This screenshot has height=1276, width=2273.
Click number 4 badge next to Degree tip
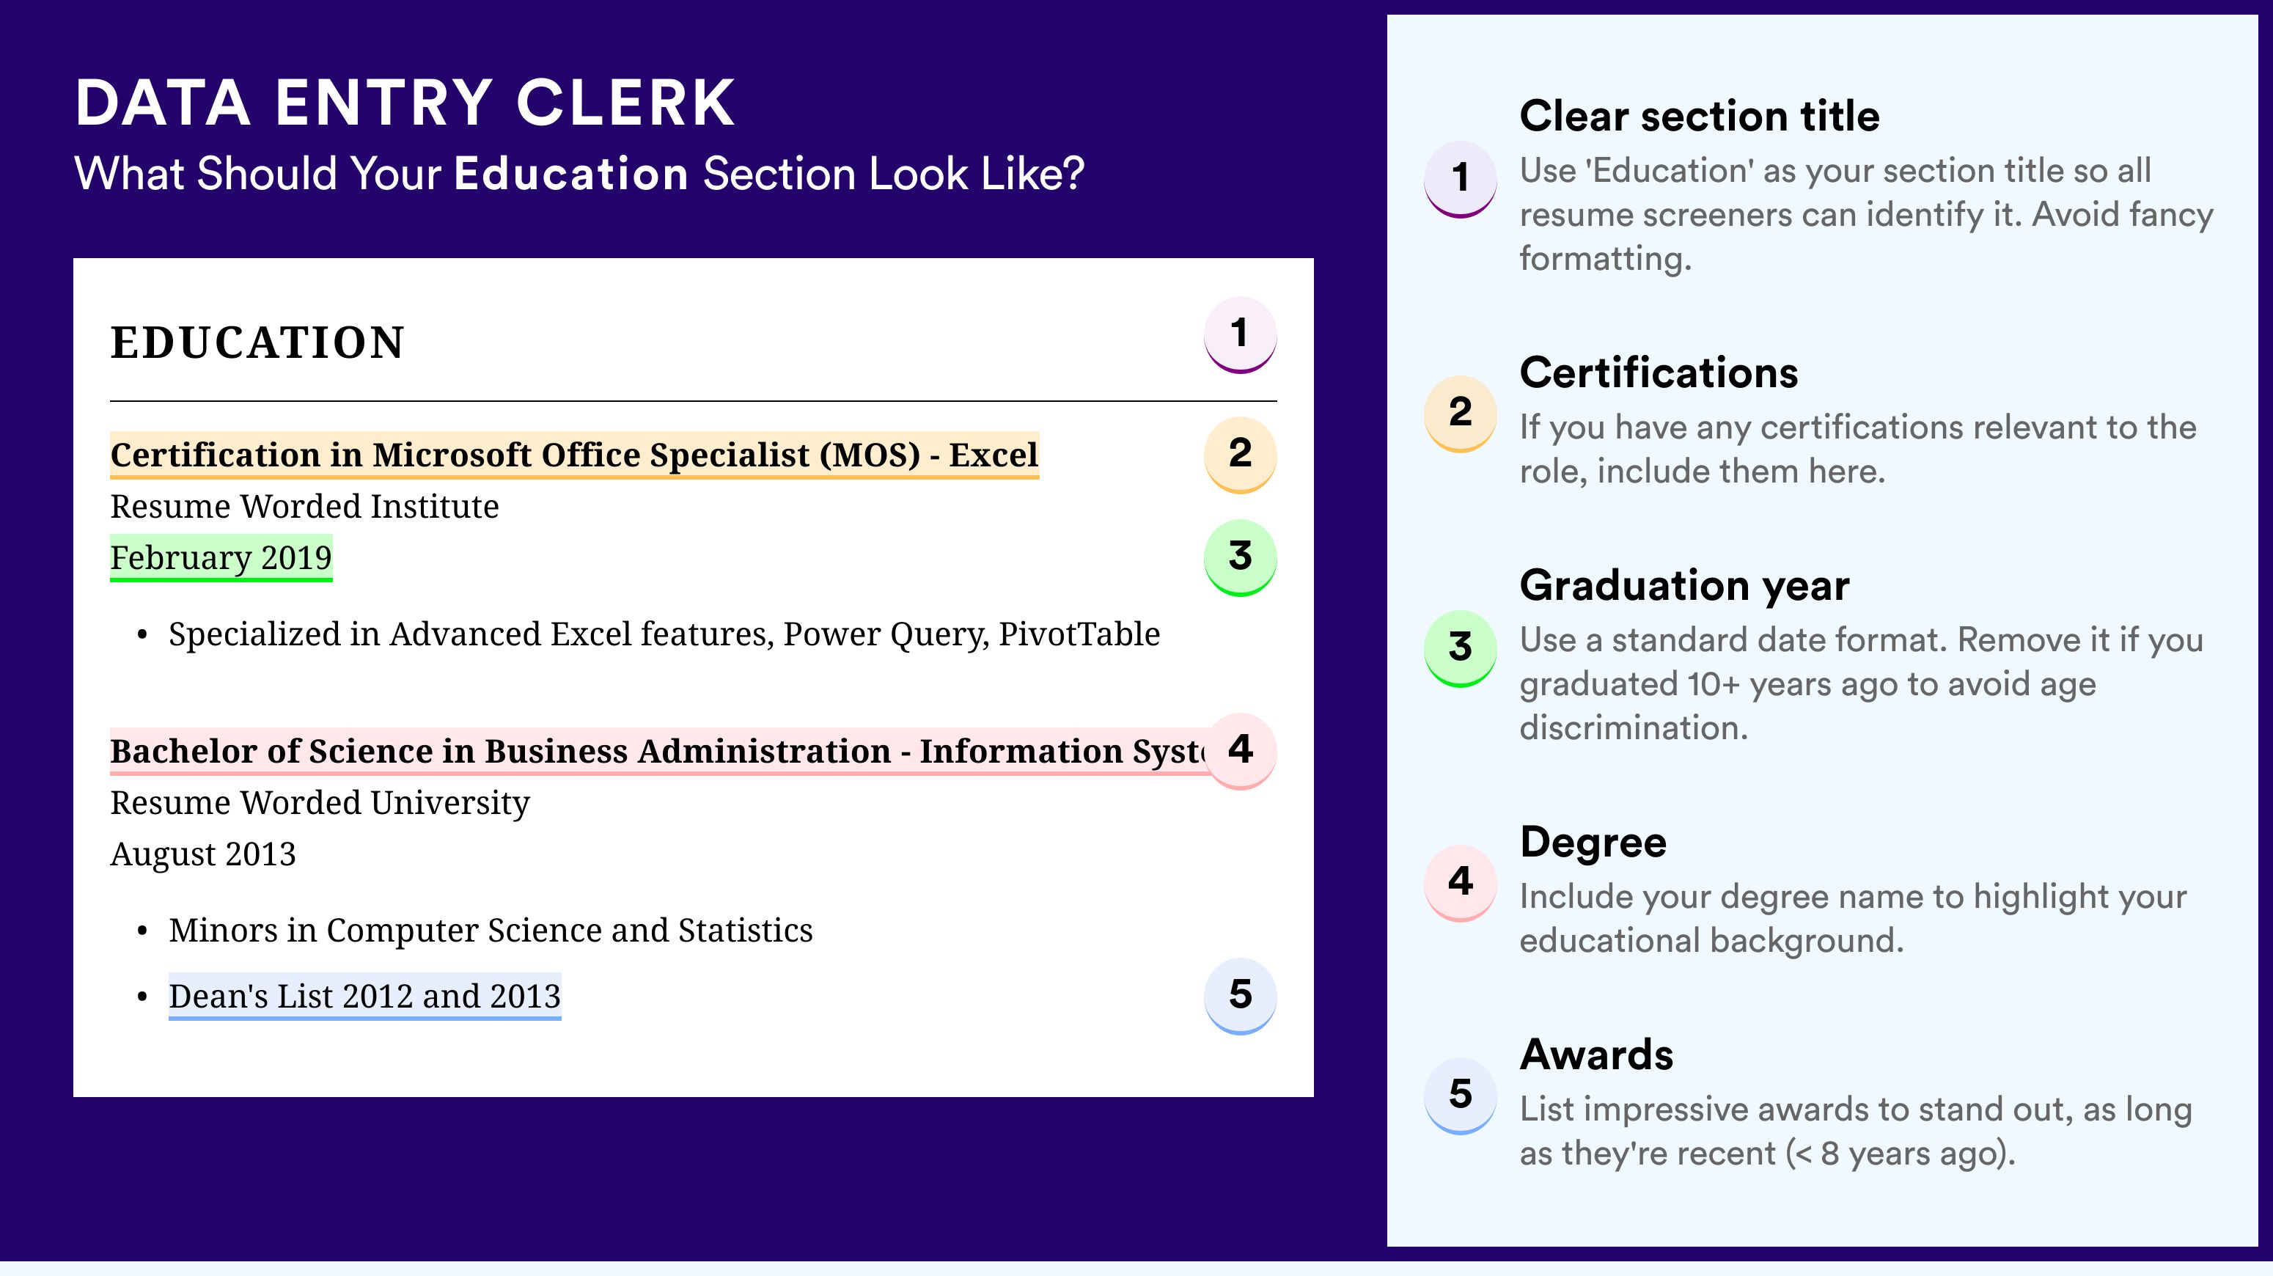(1461, 882)
